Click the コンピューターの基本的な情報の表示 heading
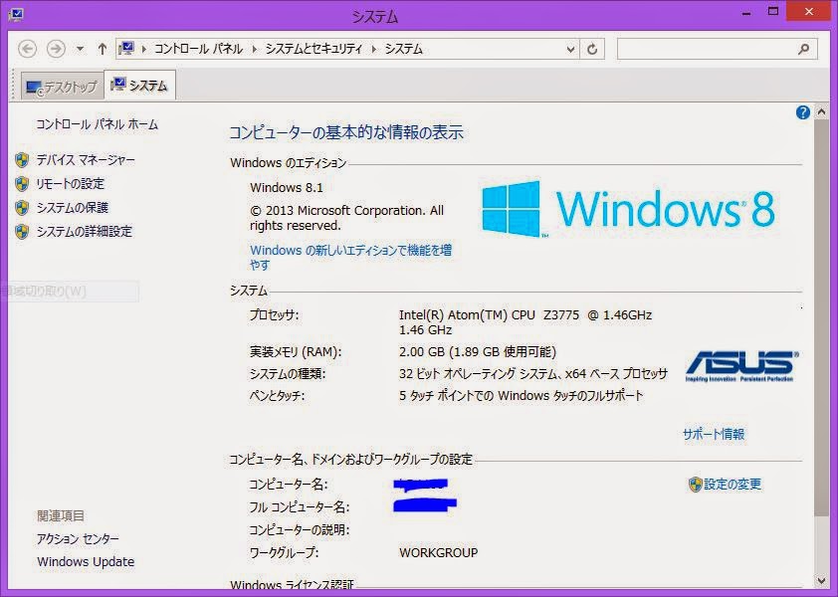This screenshot has width=838, height=597. 346,132
